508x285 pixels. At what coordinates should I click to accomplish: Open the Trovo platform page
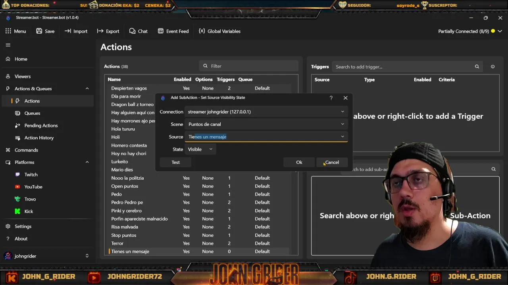coord(47,199)
